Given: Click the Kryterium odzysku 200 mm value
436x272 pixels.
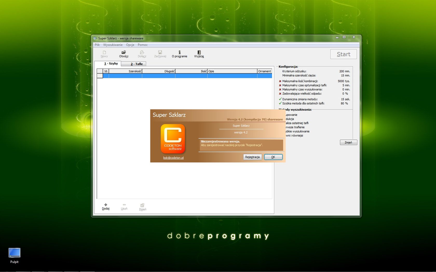Looking at the screenshot, I should pos(344,71).
